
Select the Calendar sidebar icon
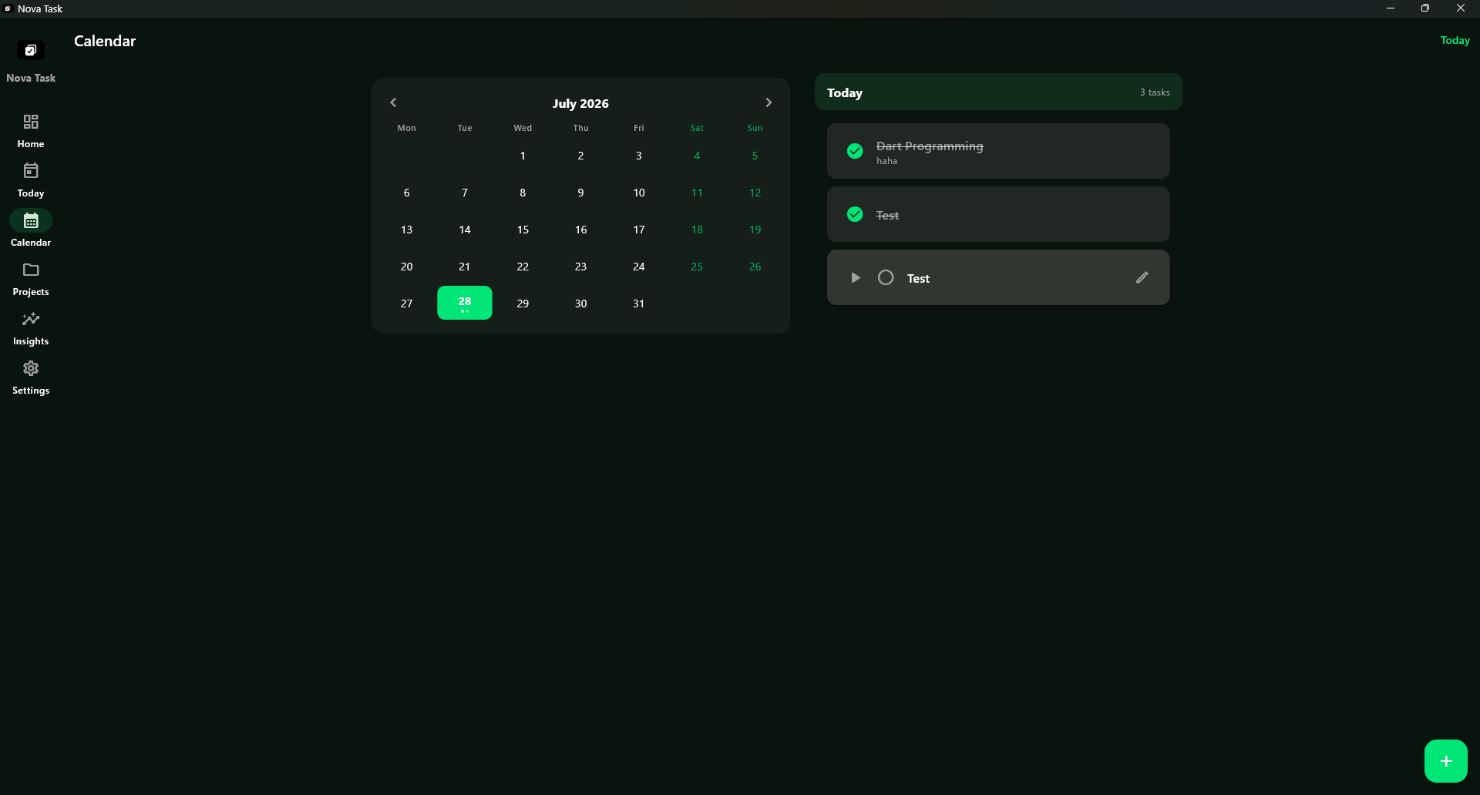[x=31, y=220]
